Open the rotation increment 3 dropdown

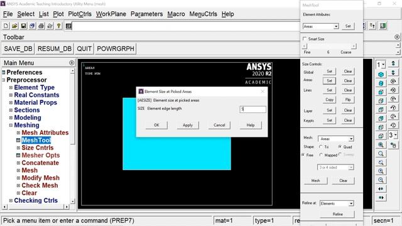393,135
